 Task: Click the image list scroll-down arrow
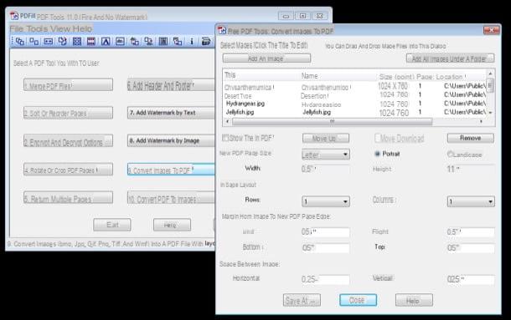coord(490,112)
